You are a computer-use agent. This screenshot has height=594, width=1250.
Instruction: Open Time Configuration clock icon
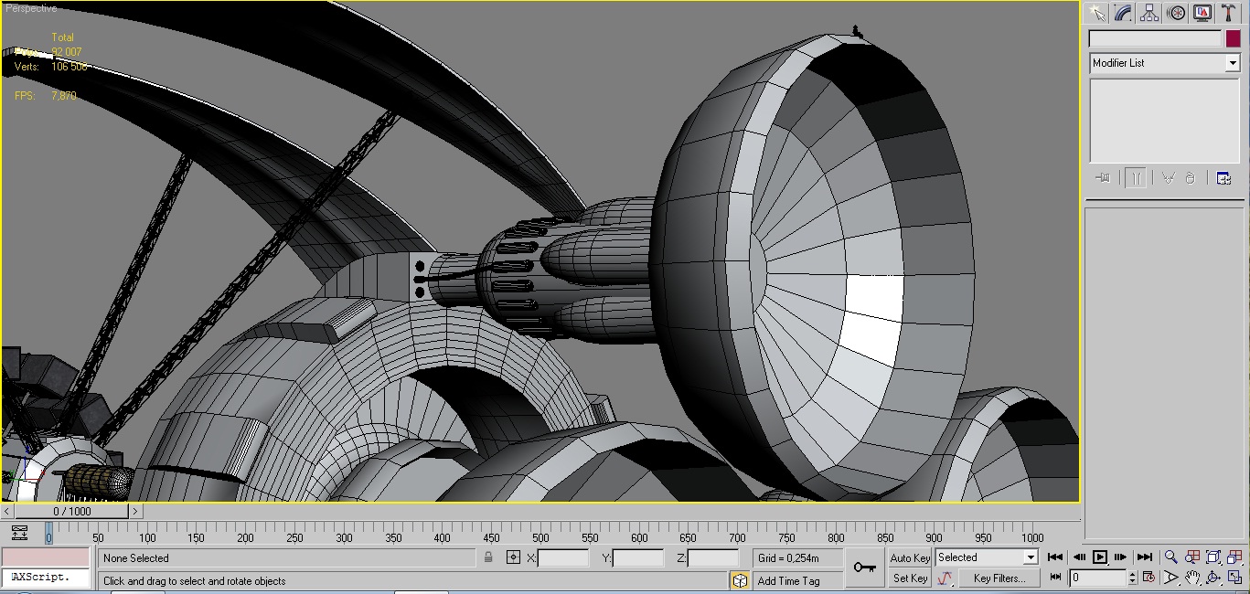click(x=1149, y=578)
